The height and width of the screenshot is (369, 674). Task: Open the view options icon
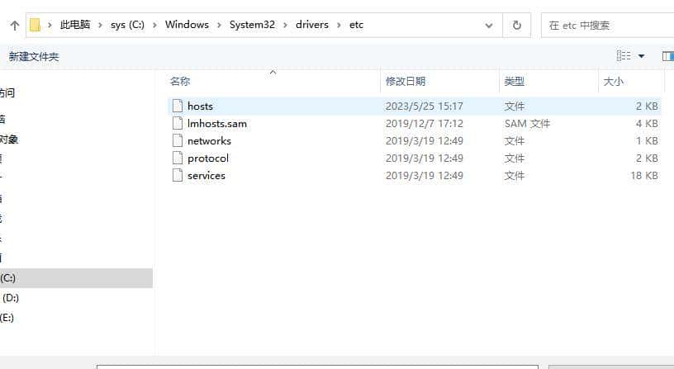624,56
